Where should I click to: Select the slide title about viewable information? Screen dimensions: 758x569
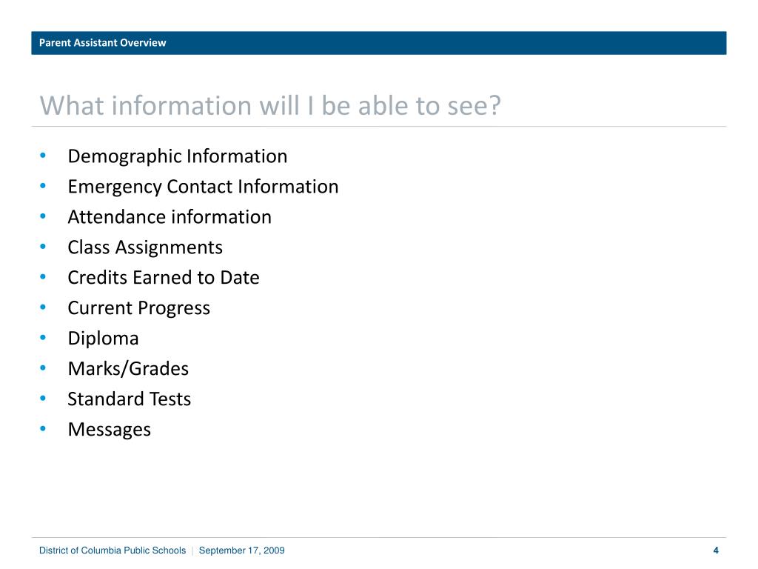tap(270, 105)
